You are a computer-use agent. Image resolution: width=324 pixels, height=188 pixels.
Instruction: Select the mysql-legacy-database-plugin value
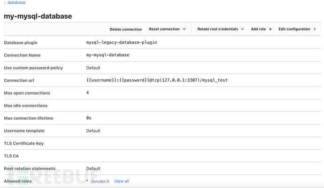121,42
